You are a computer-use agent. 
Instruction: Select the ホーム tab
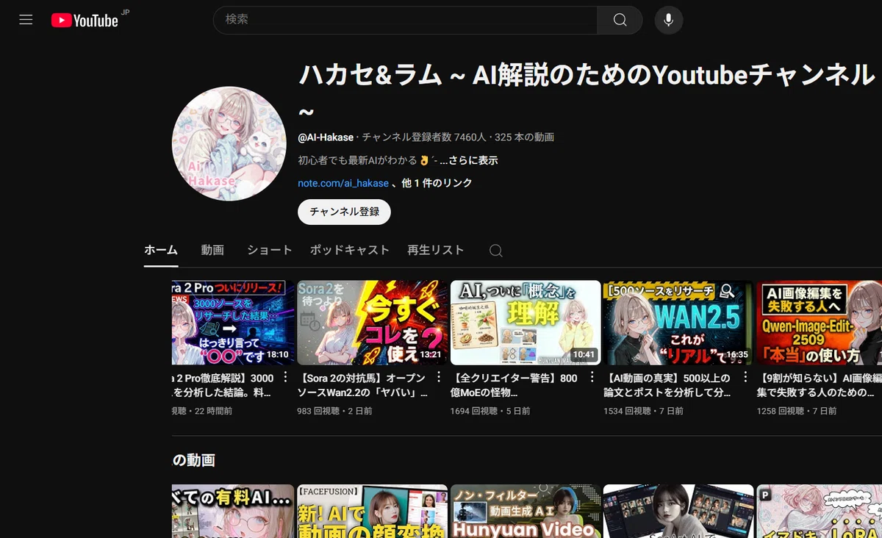tap(161, 250)
